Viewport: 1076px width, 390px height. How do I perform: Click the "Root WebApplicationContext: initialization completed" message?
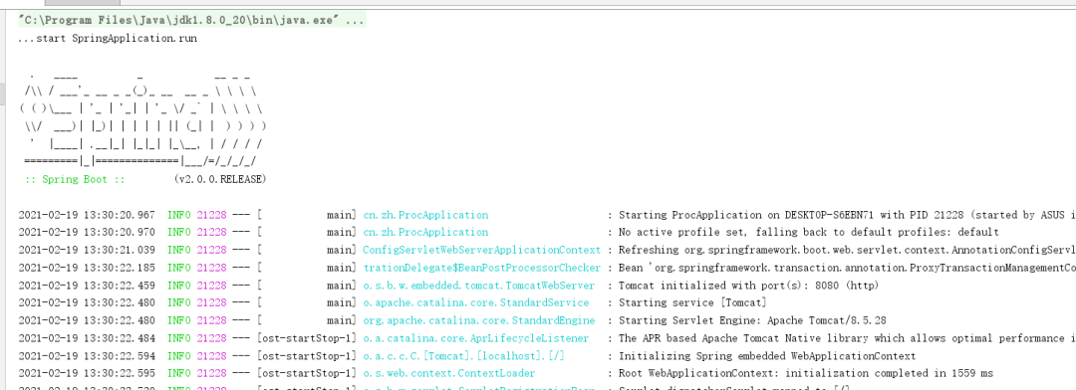pyautogui.click(x=806, y=373)
